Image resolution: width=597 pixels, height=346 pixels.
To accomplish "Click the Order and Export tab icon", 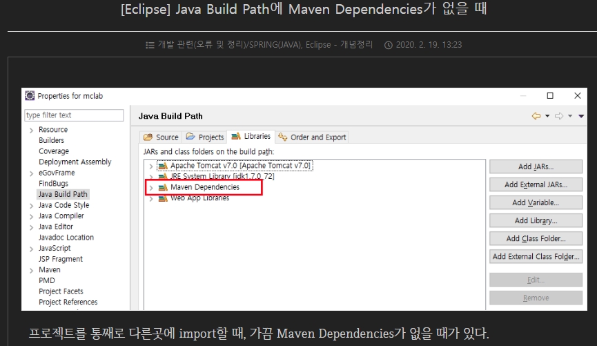I will (282, 137).
